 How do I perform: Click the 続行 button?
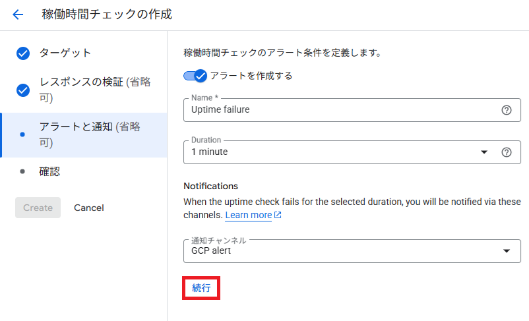pyautogui.click(x=201, y=288)
